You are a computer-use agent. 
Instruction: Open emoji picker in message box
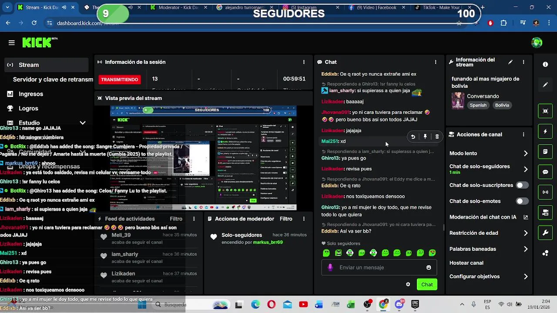pyautogui.click(x=429, y=267)
